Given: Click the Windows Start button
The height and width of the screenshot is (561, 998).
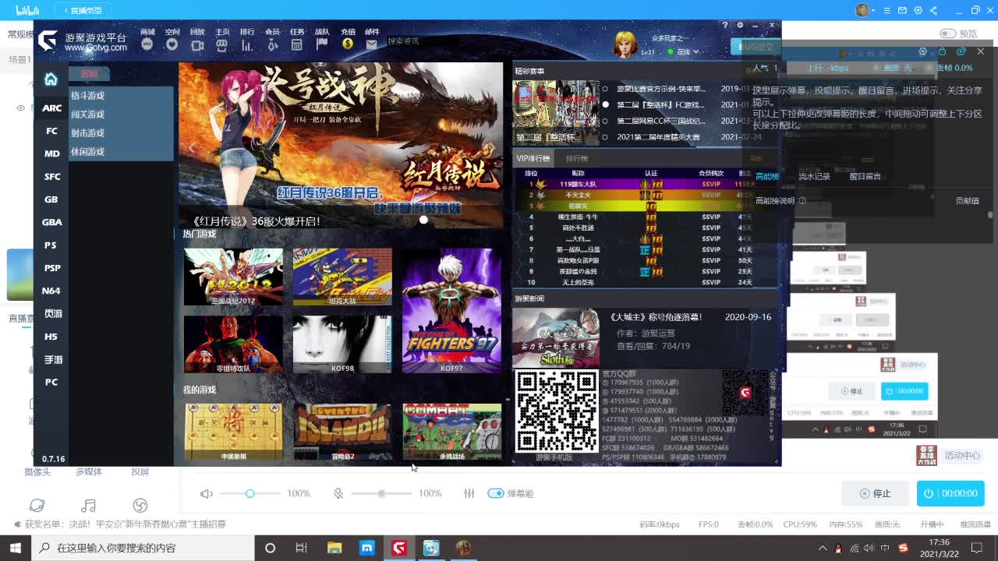Looking at the screenshot, I should coord(16,548).
